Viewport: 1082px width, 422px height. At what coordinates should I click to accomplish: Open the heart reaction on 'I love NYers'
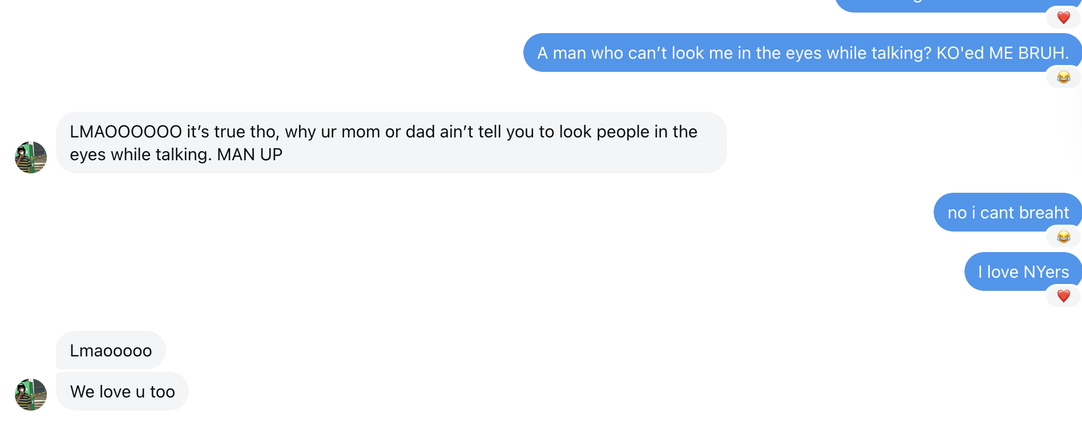[1063, 296]
